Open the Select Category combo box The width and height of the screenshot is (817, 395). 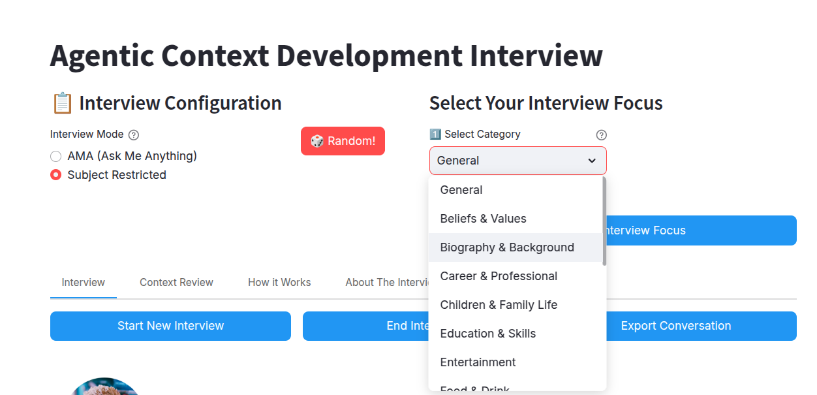click(x=517, y=161)
